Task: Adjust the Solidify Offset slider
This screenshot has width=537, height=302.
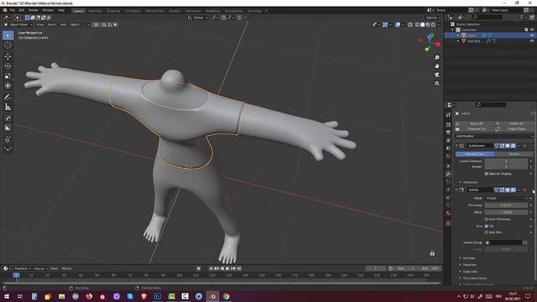Action: (x=506, y=212)
